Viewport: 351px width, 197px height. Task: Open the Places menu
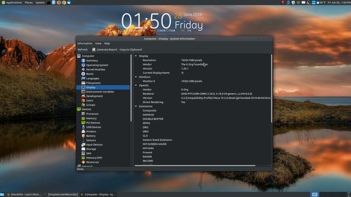click(x=29, y=2)
